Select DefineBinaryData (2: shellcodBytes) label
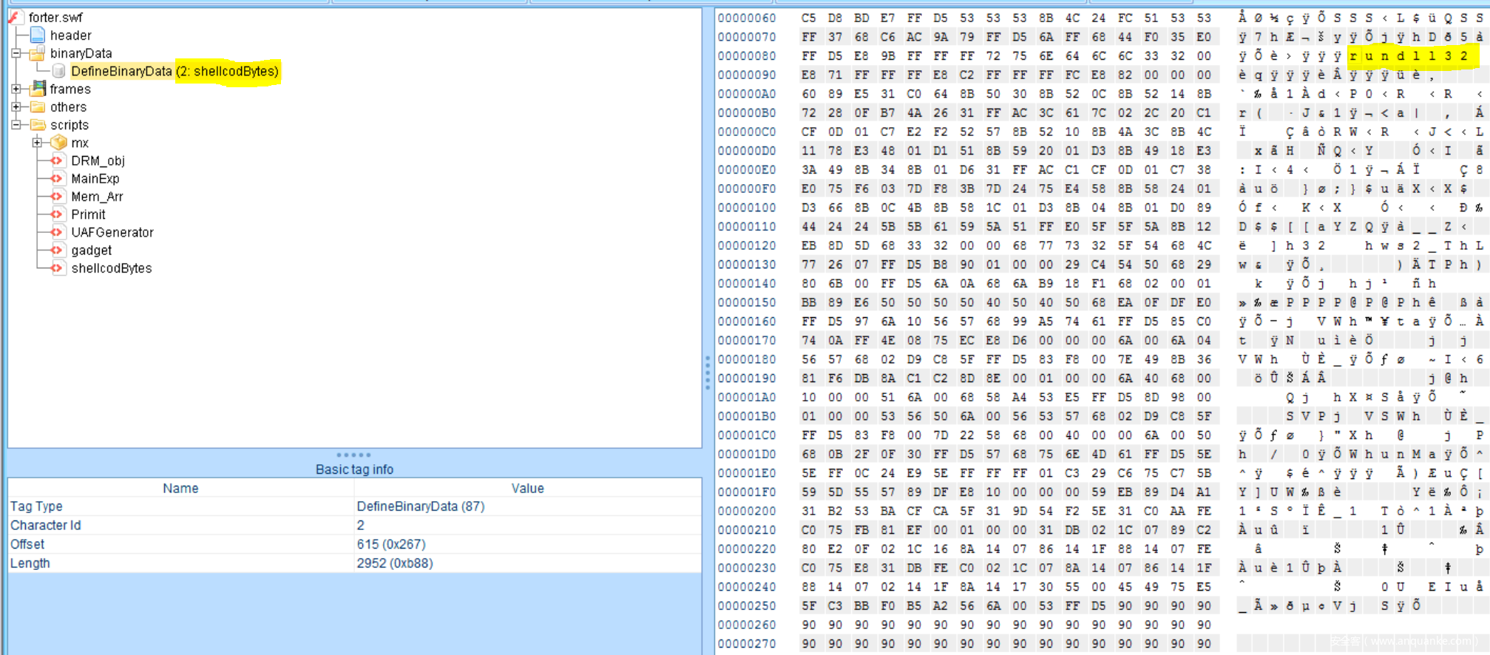This screenshot has height=655, width=1490. coord(175,71)
